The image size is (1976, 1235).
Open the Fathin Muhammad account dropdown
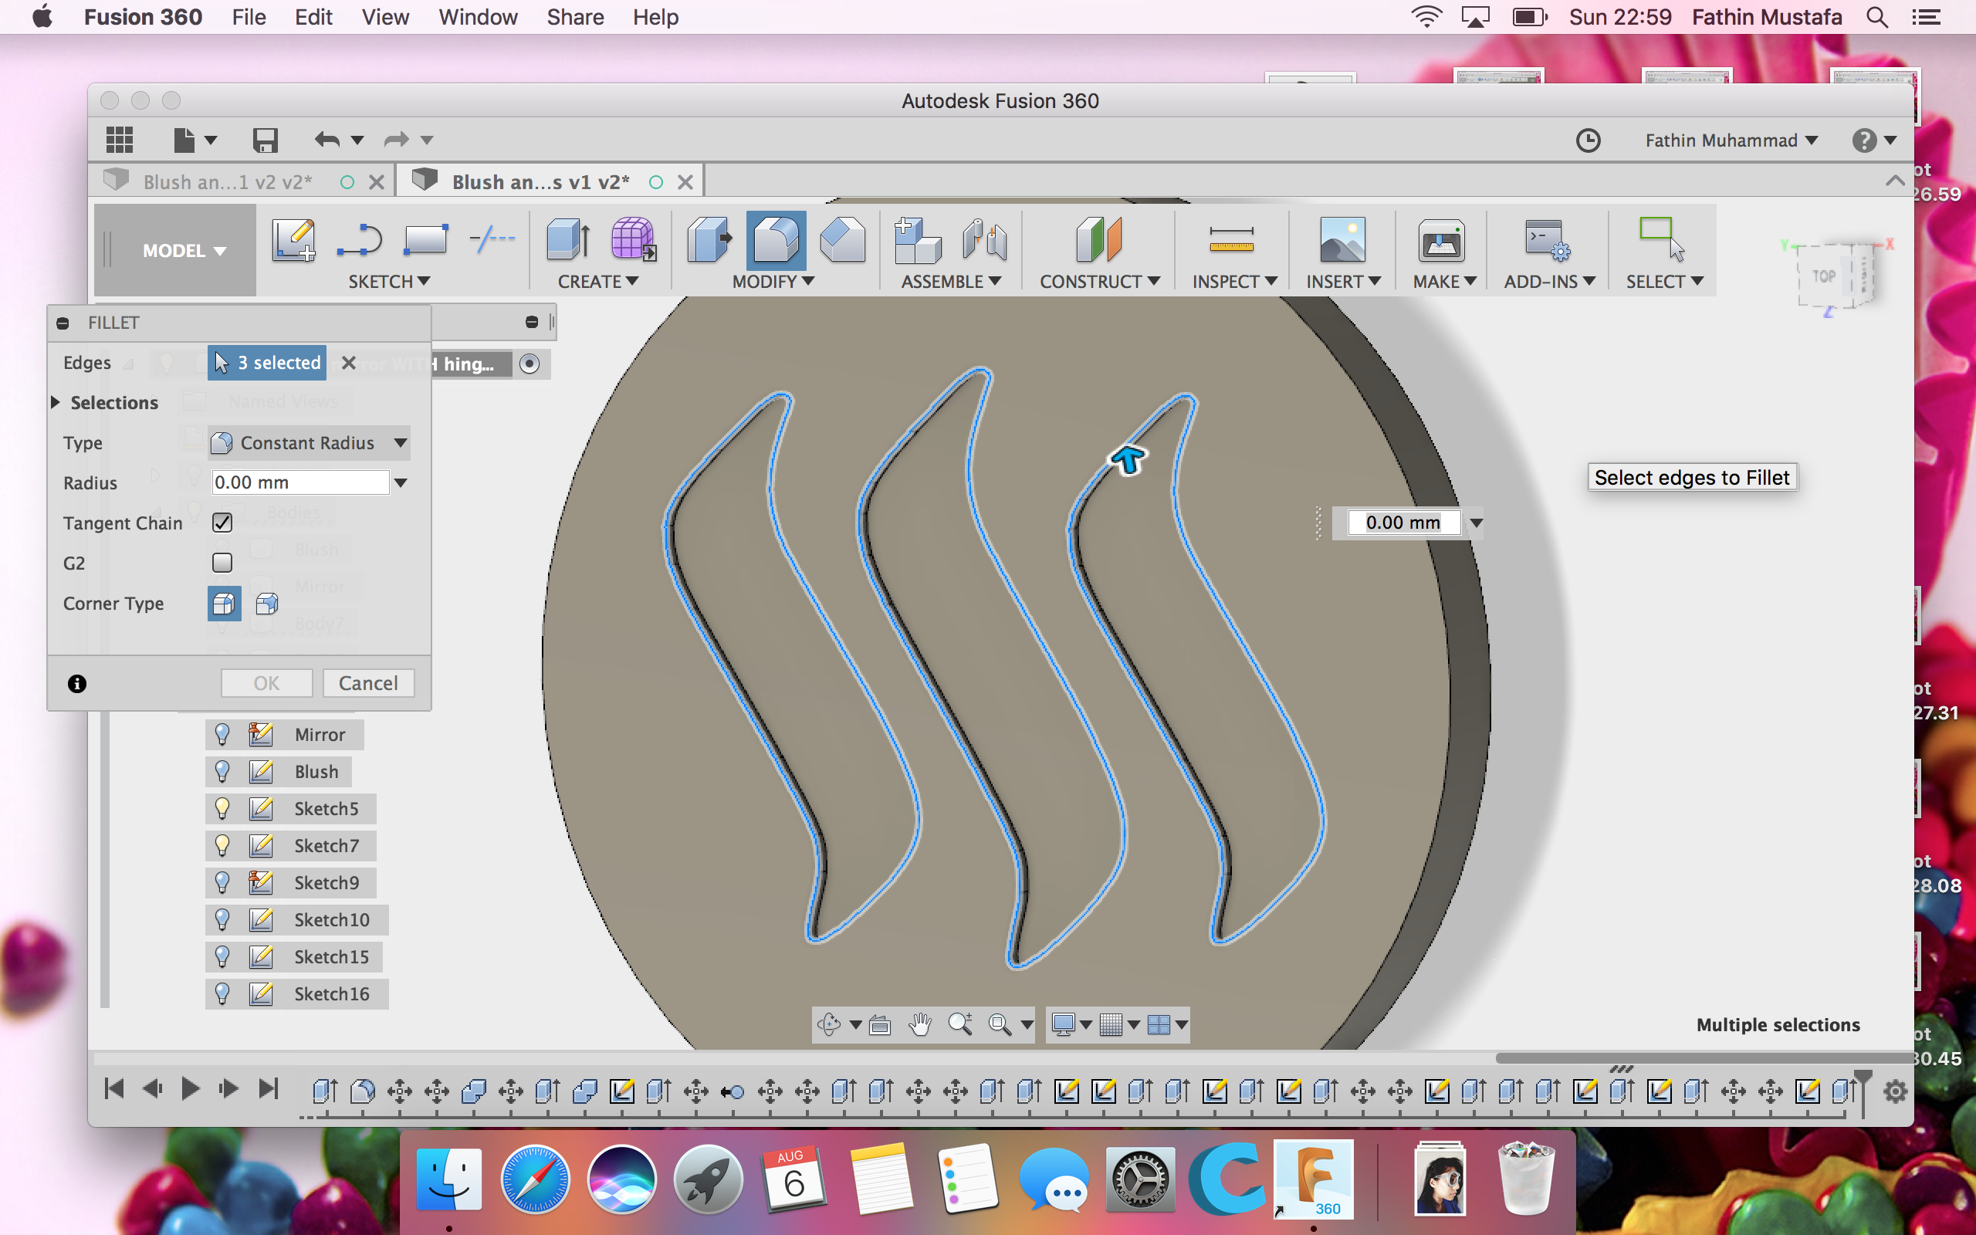(1731, 140)
